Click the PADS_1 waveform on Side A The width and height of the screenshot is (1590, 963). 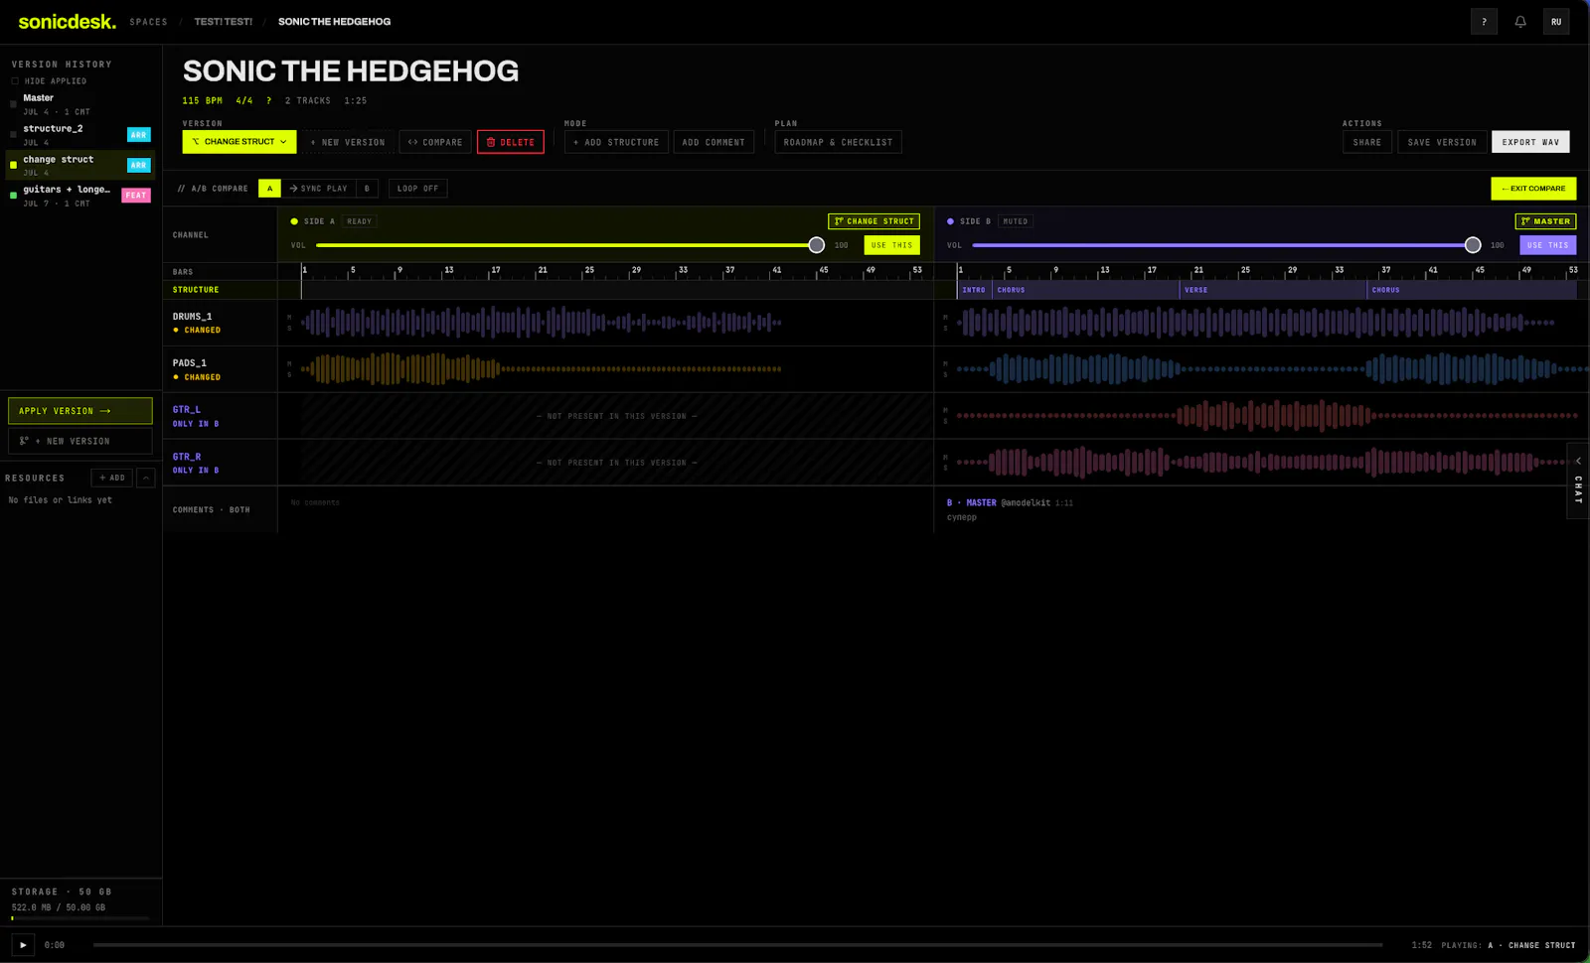click(542, 369)
